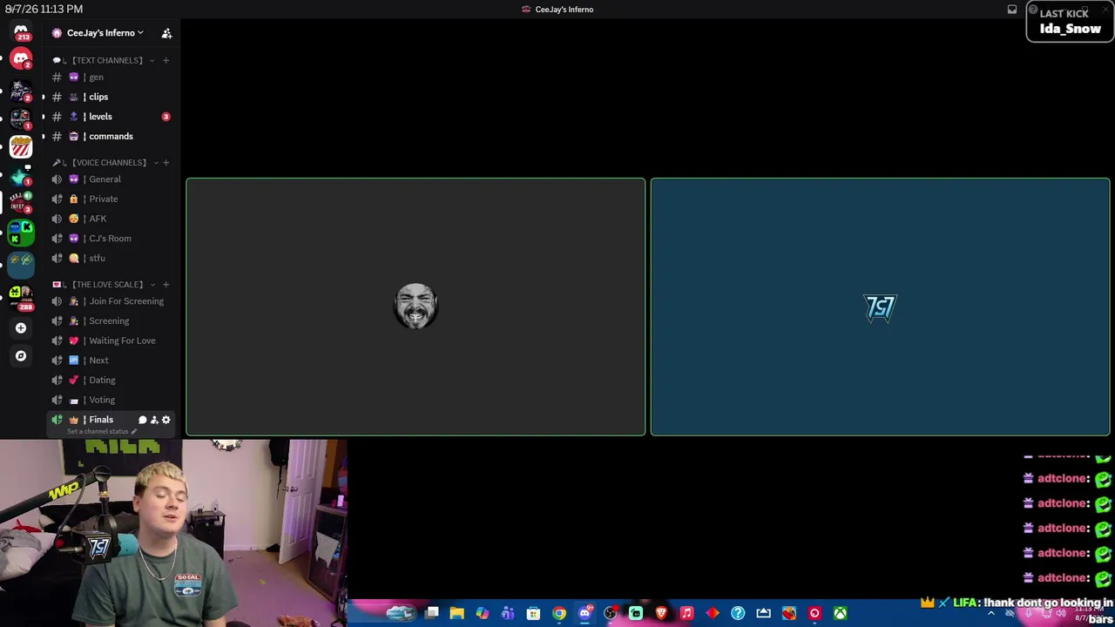Join the Join For Screening channel

point(111,301)
